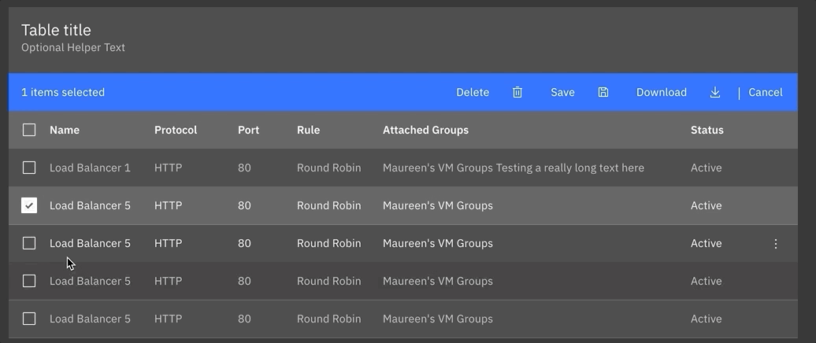Image resolution: width=816 pixels, height=343 pixels.
Task: Click the floppy disk icon beside Save
Action: click(603, 93)
